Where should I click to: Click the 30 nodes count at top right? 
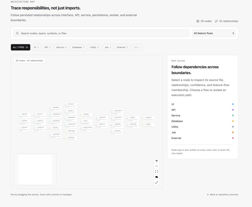pos(206,21)
